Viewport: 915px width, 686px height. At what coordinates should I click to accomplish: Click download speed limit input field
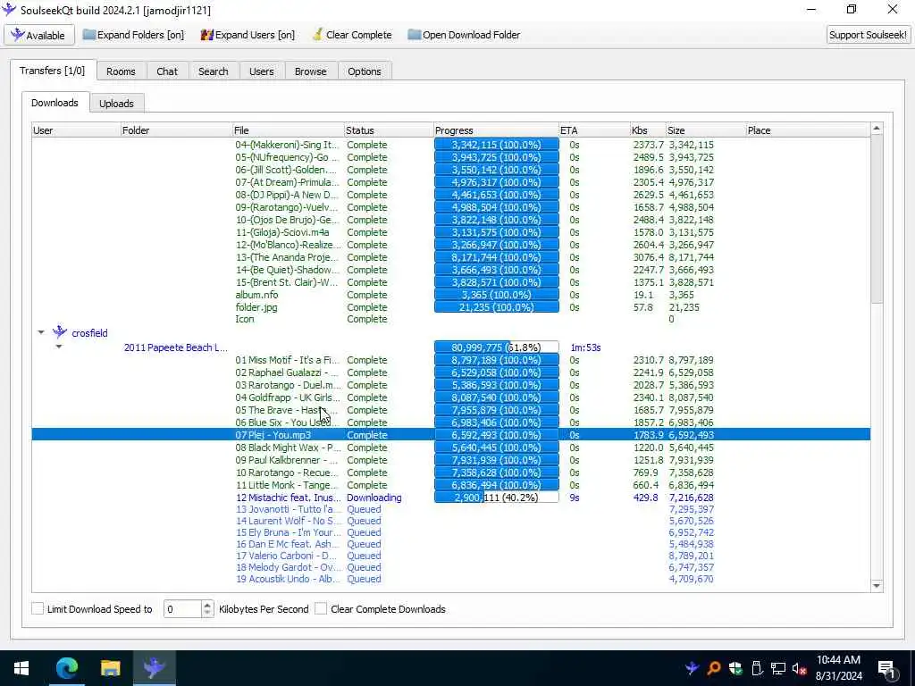(x=183, y=609)
